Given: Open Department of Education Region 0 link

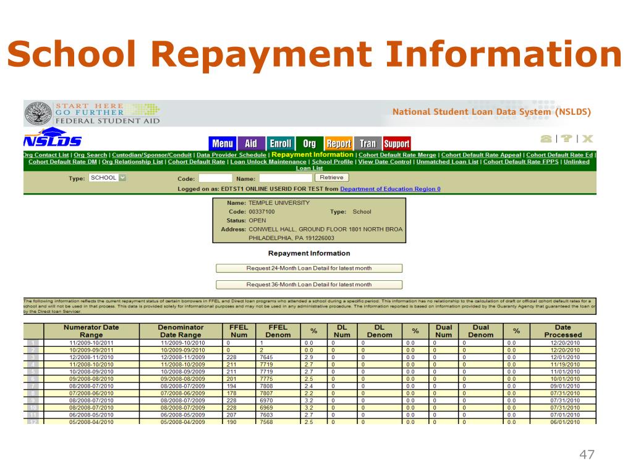Looking at the screenshot, I should (x=390, y=189).
